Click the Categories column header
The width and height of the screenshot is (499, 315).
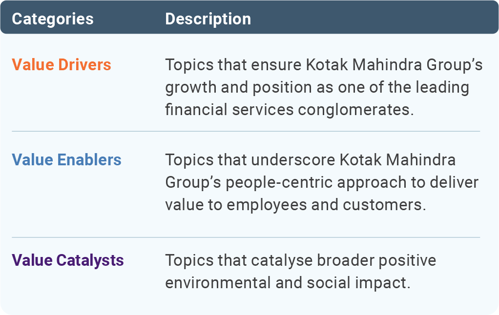pos(53,19)
